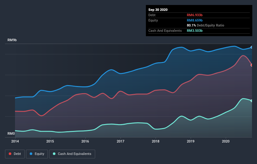
Task: Click the red Debt endpoint marker
Action: click(252, 65)
